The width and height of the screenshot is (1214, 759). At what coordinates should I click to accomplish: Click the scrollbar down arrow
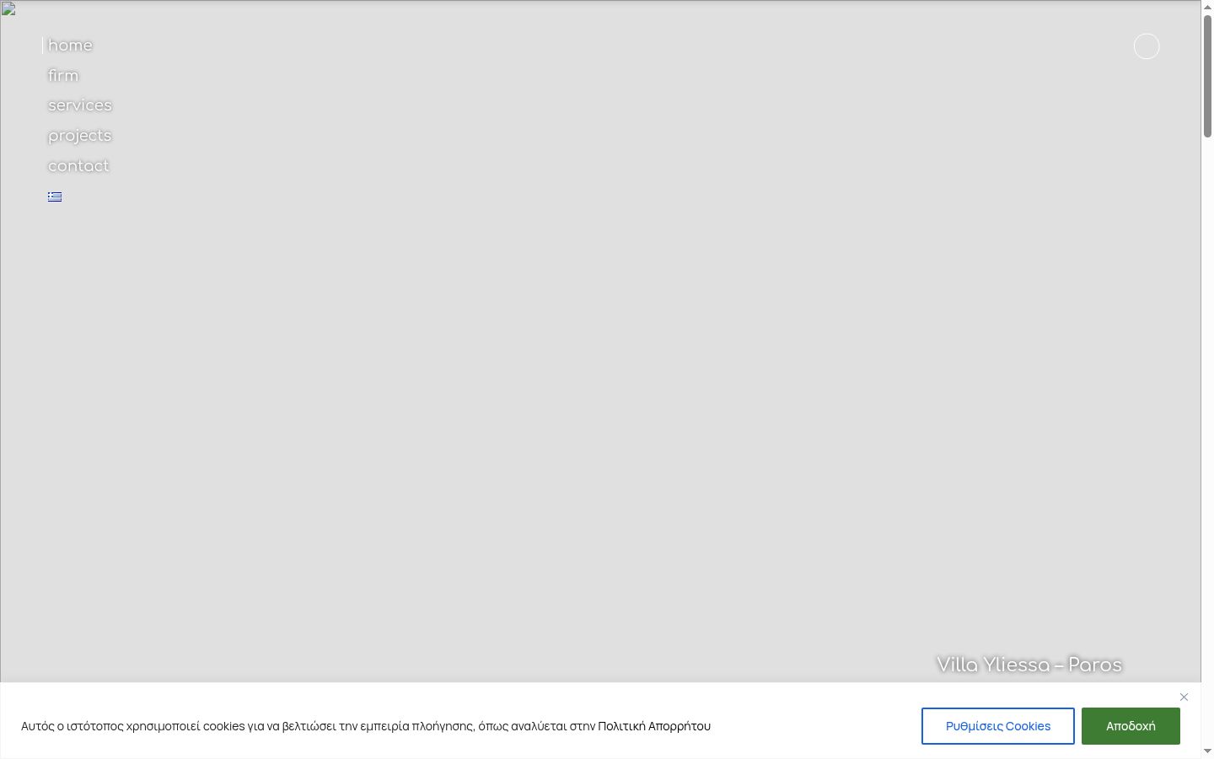(1207, 751)
